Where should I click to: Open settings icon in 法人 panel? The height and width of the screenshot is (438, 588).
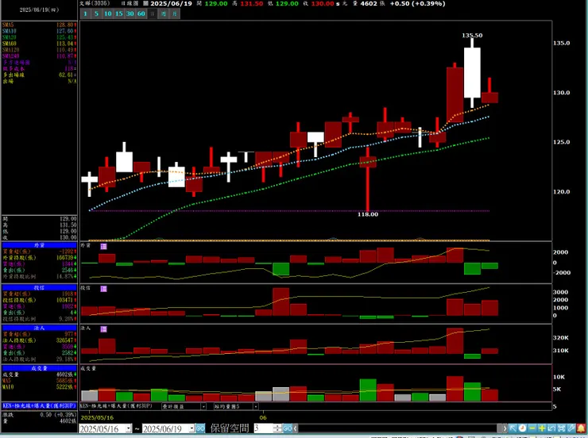pyautogui.click(x=104, y=329)
